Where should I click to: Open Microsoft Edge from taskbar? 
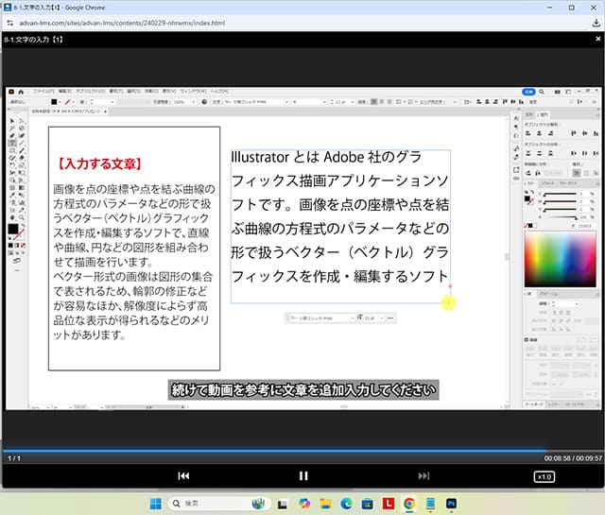click(346, 504)
